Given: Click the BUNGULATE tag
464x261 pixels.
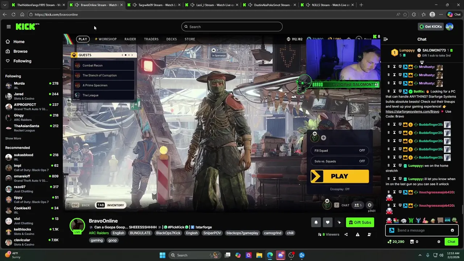Looking at the screenshot, I should coord(140,233).
